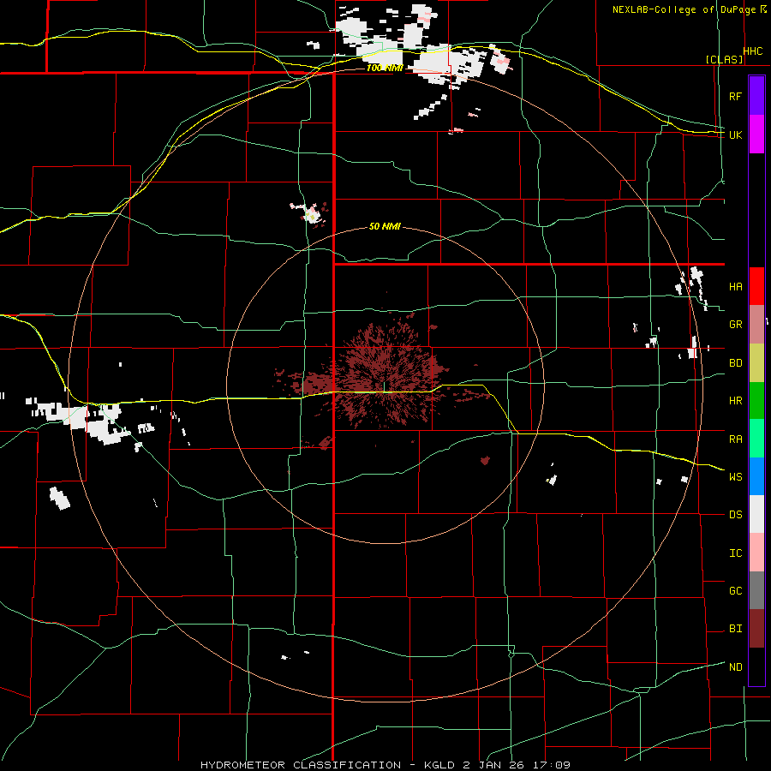Click the GR legend label
This screenshot has height=771, width=771.
point(735,325)
